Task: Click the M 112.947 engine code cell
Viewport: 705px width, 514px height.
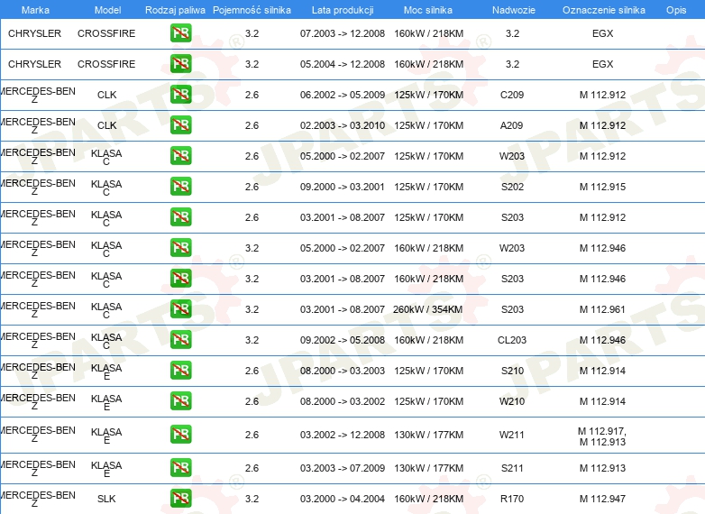Action: point(602,499)
